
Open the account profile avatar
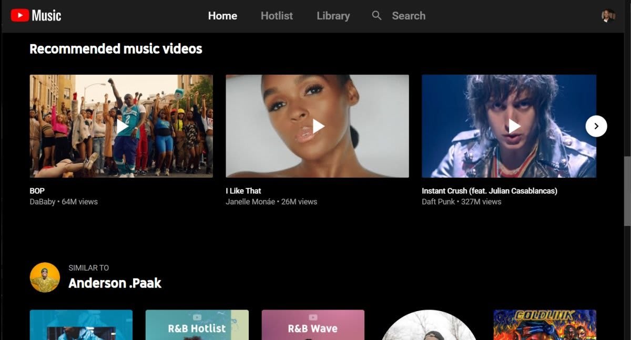(608, 16)
